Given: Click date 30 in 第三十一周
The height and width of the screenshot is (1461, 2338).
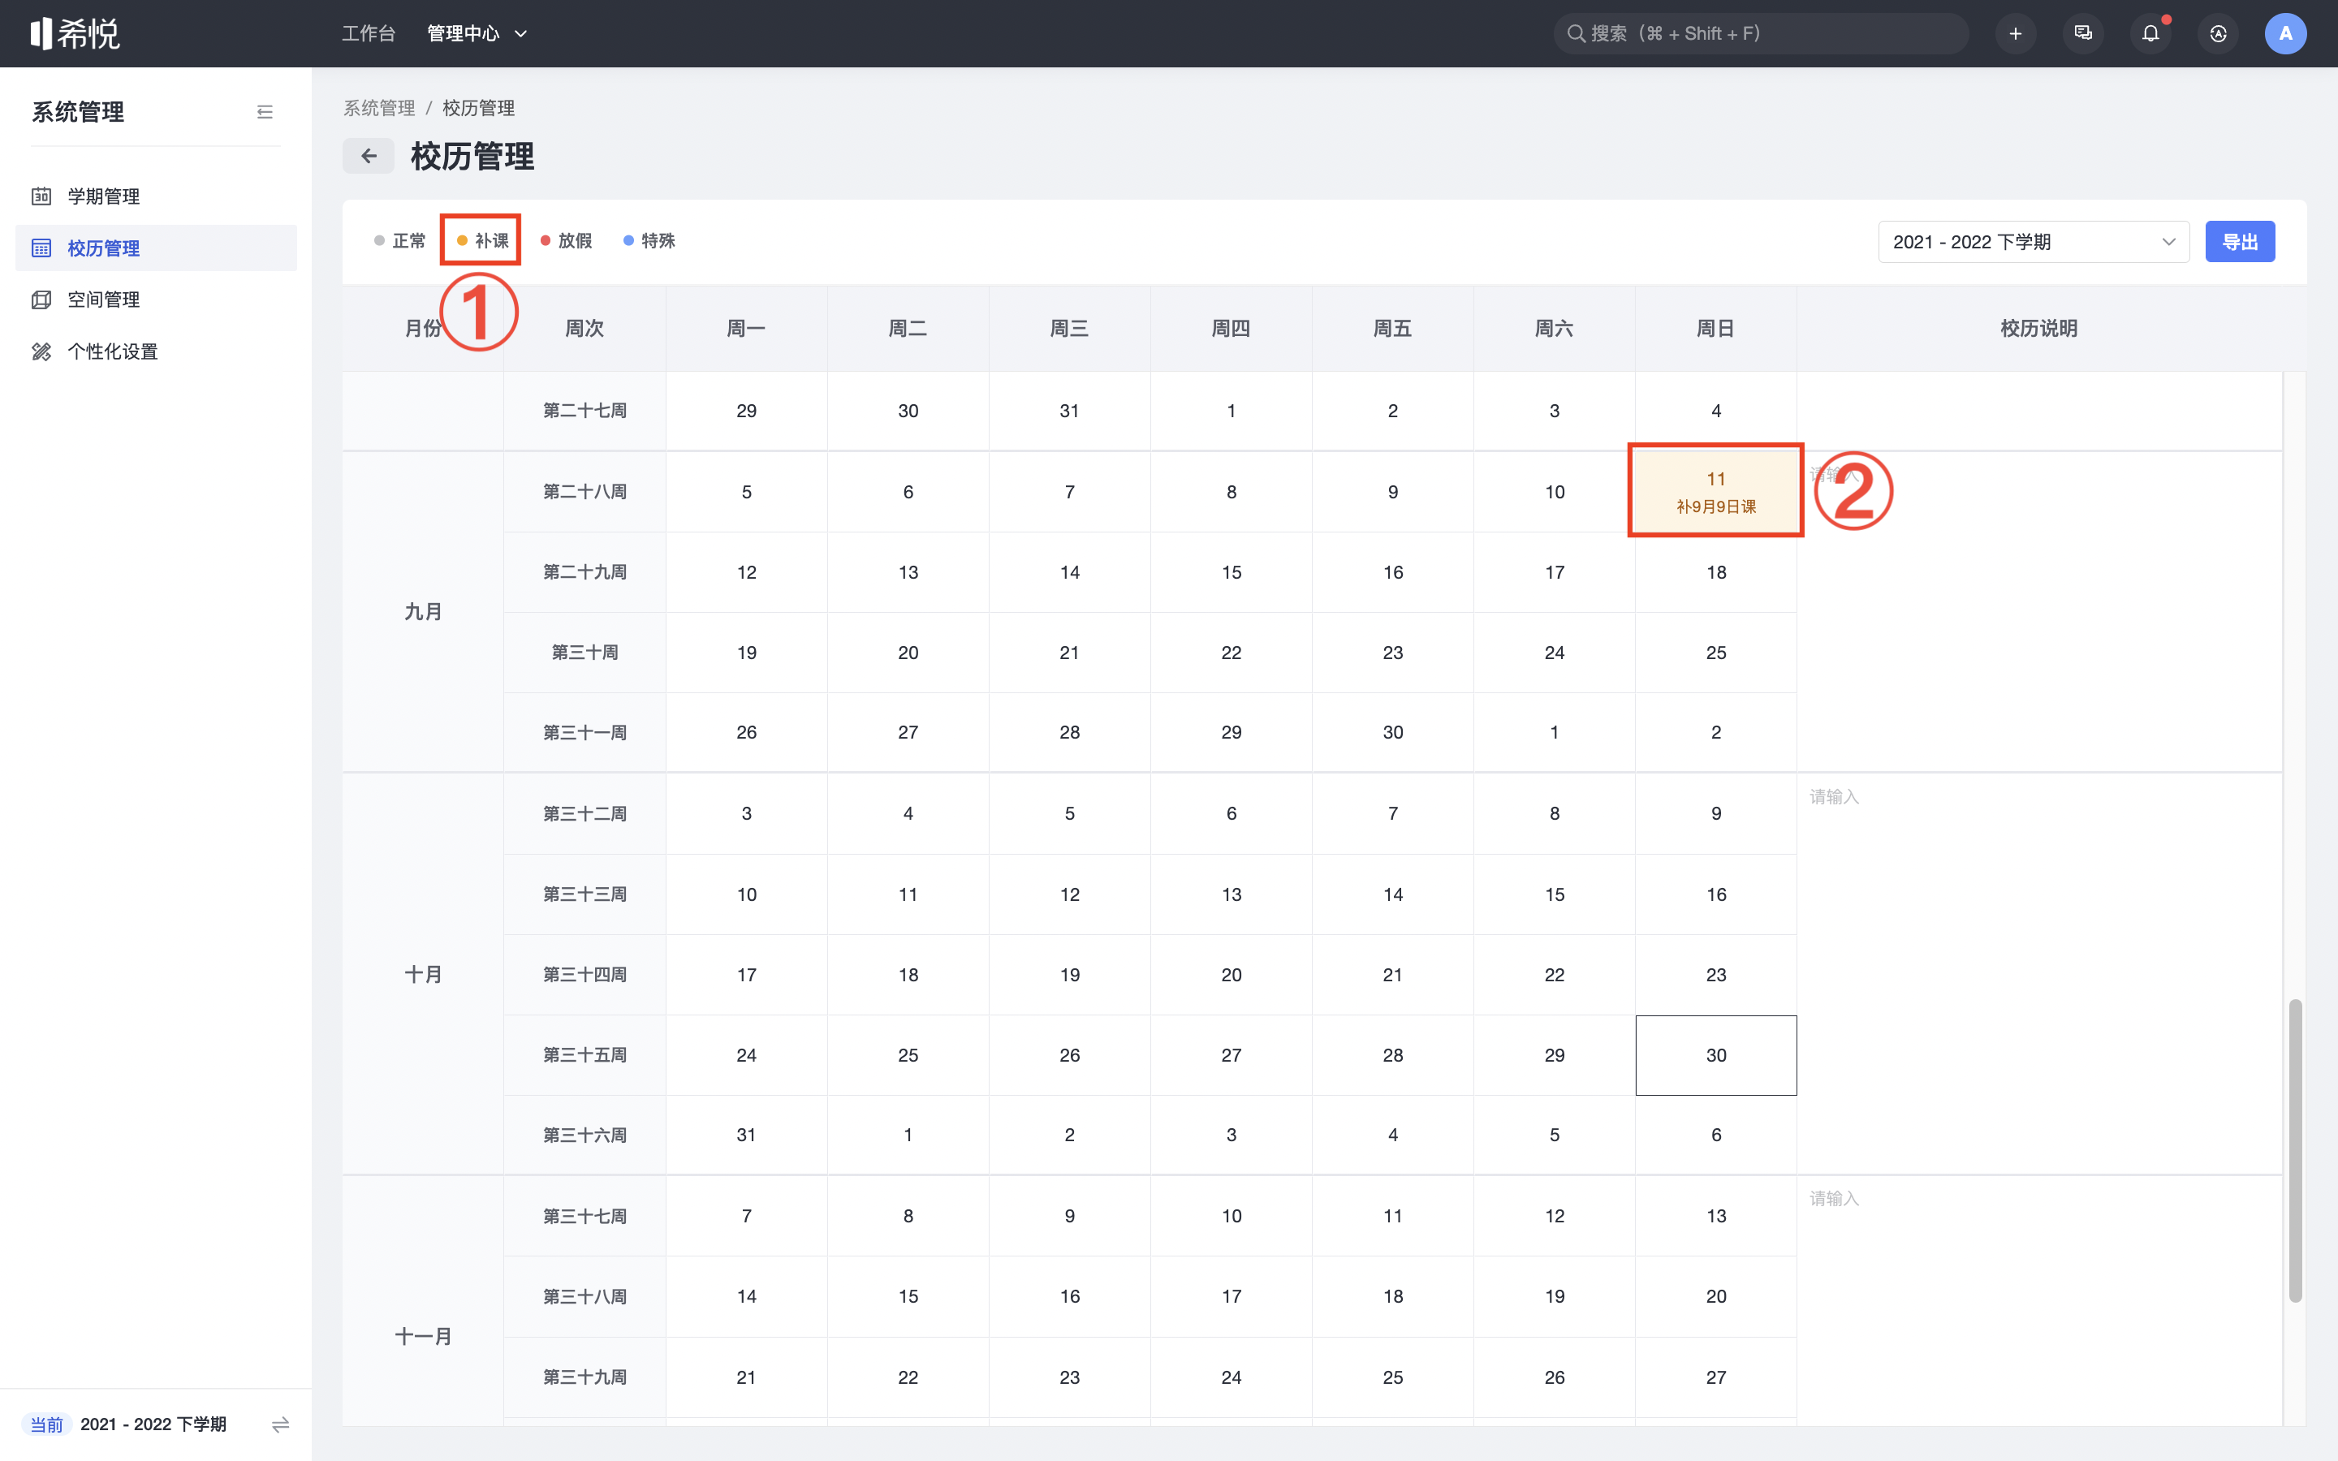Looking at the screenshot, I should [x=1392, y=732].
